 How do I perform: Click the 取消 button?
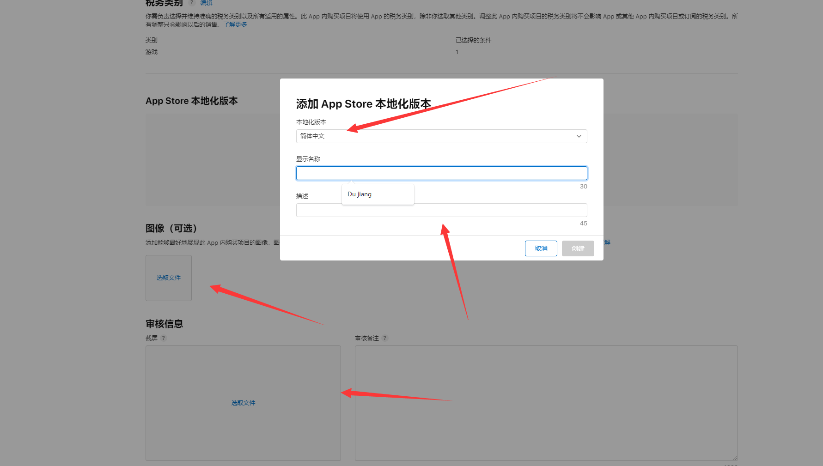tap(541, 248)
